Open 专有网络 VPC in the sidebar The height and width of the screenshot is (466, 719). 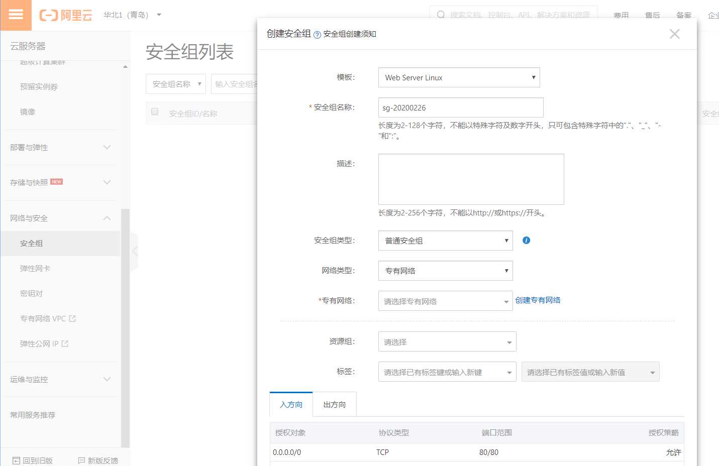click(x=43, y=318)
